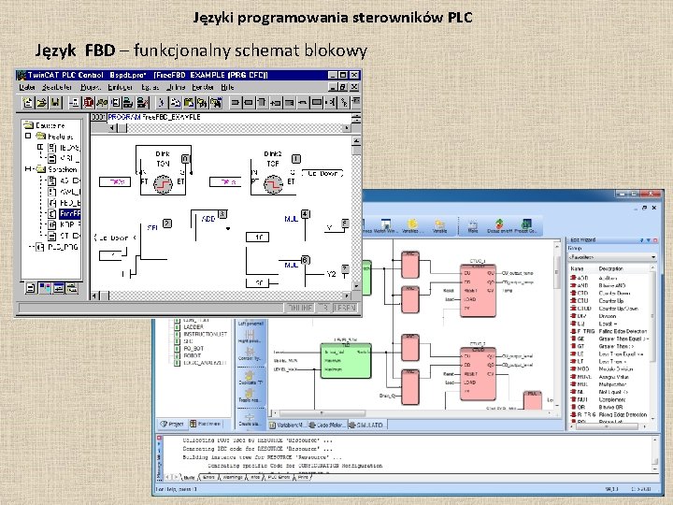673x505 pixels.
Task: Open the SIMULATIO worksheet tab
Action: point(366,426)
